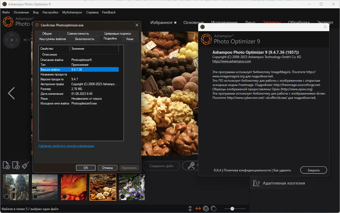340x213 pixels.
Task: Open the Настройки menu
Action: point(50,12)
